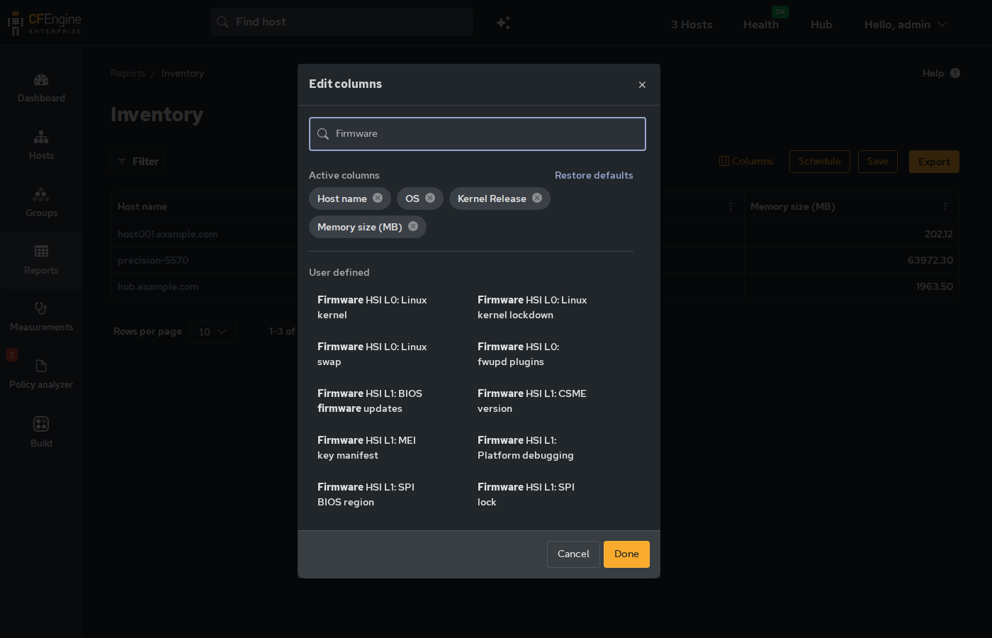Remove the Host name active column chip
This screenshot has height=638, width=992.
click(378, 198)
